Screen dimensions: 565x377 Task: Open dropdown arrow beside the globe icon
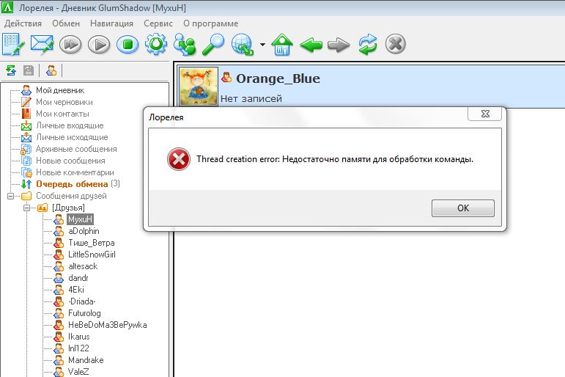click(262, 45)
